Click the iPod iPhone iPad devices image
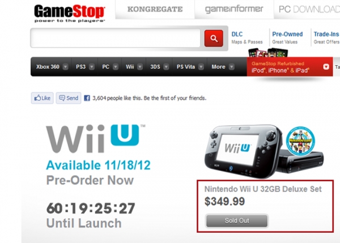 [x=268, y=53]
